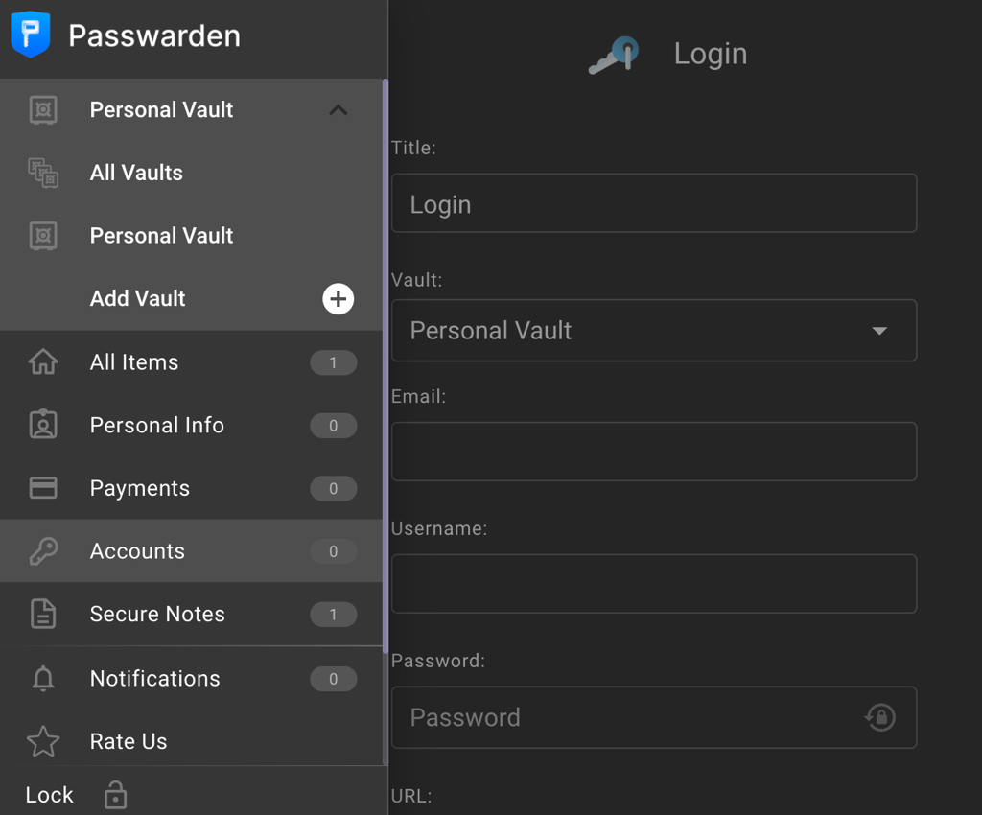Focus the Email input field

654,452
